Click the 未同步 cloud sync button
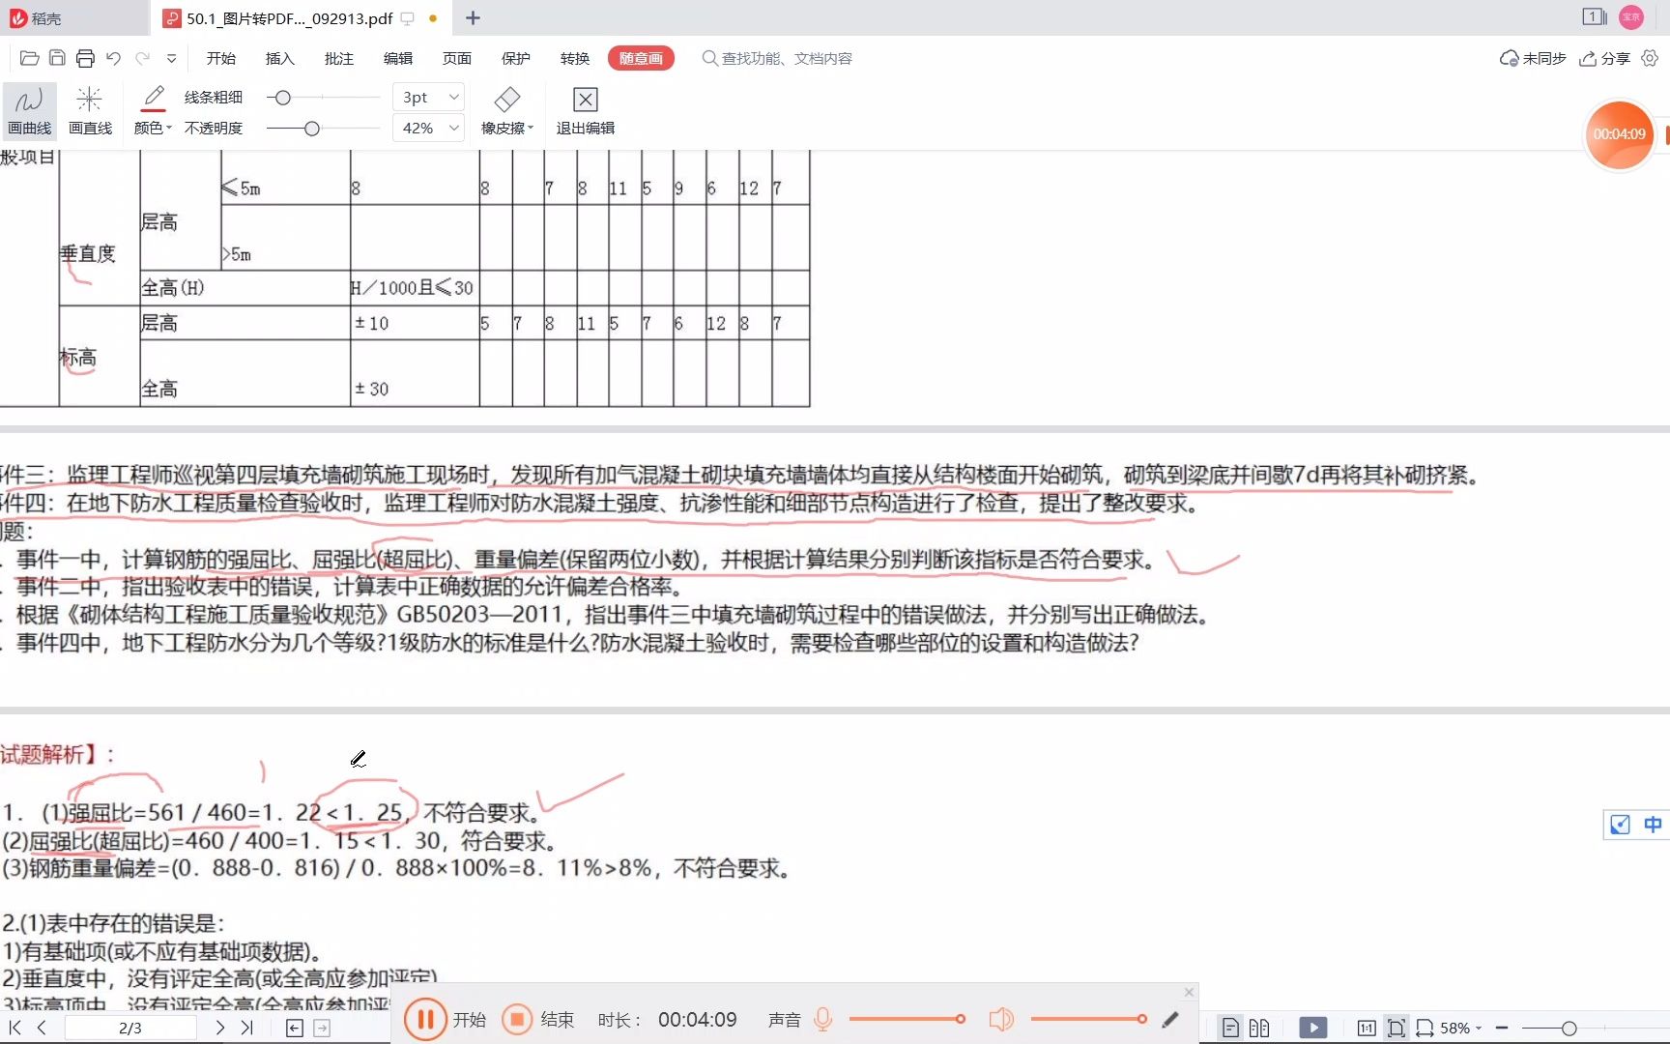 tap(1533, 58)
